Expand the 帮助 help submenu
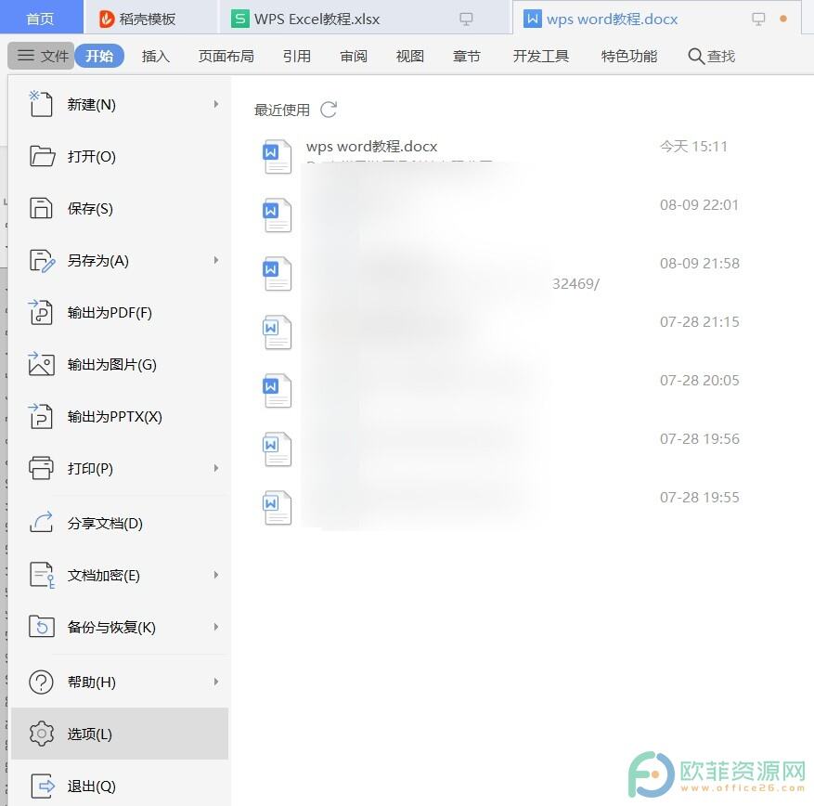 pyautogui.click(x=89, y=682)
